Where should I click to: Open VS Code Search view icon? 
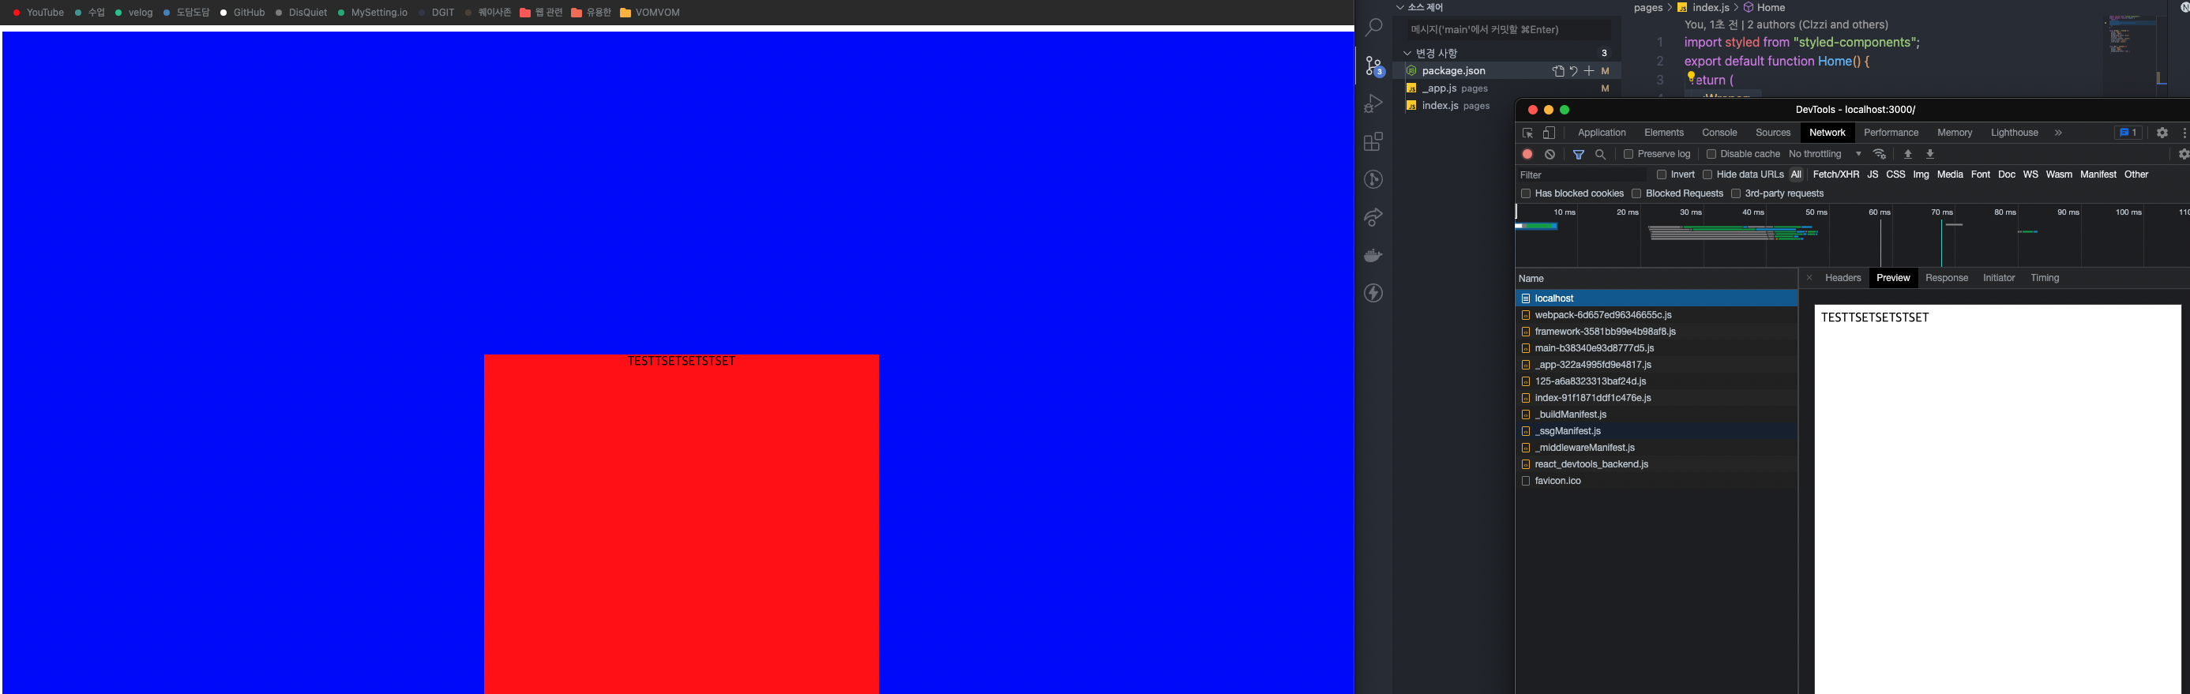pyautogui.click(x=1373, y=28)
